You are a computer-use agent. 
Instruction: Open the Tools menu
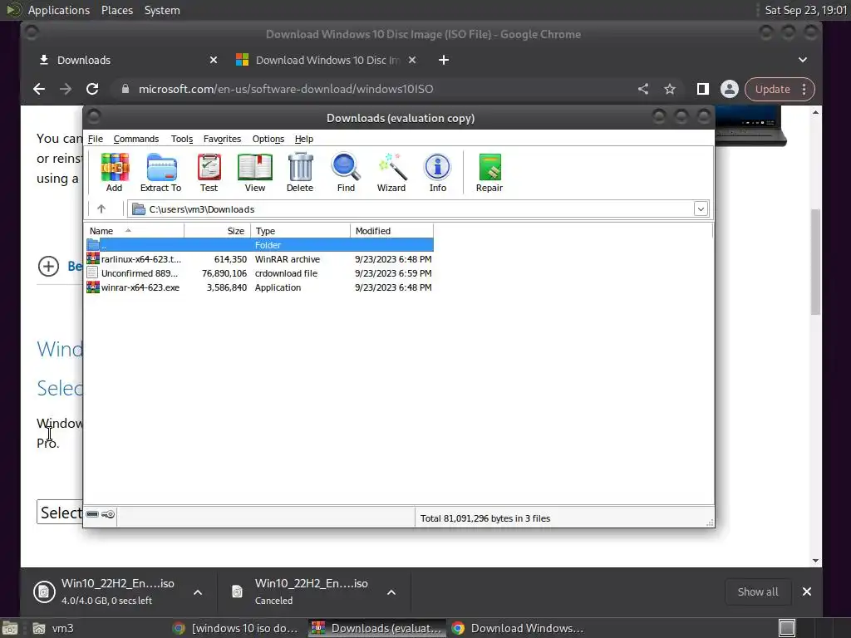[182, 139]
